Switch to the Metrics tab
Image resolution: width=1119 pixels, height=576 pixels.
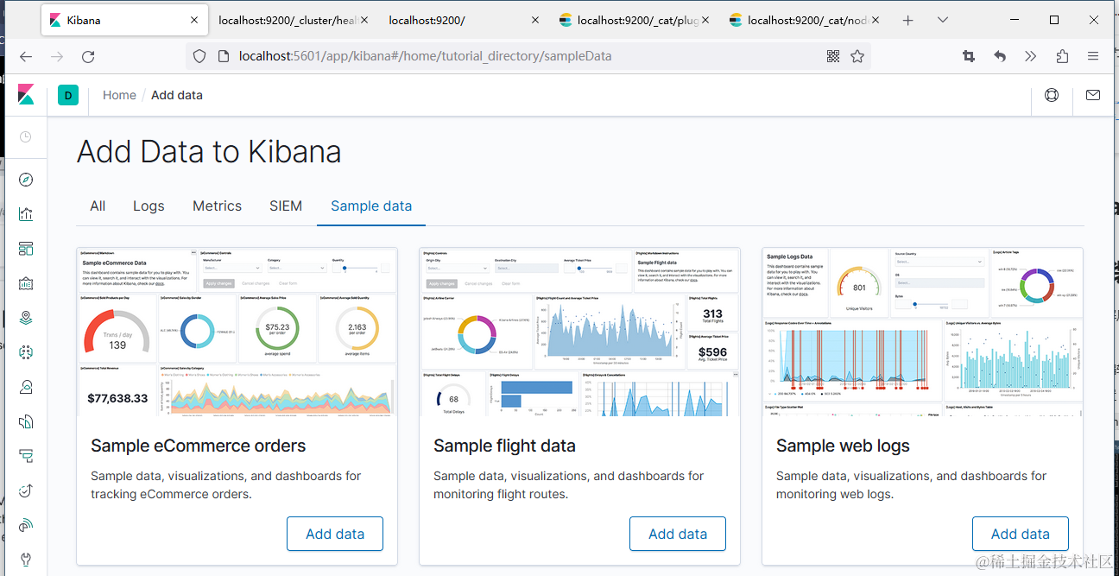click(x=217, y=206)
